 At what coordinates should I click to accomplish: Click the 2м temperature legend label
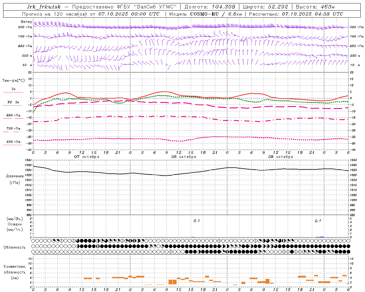tap(13, 89)
